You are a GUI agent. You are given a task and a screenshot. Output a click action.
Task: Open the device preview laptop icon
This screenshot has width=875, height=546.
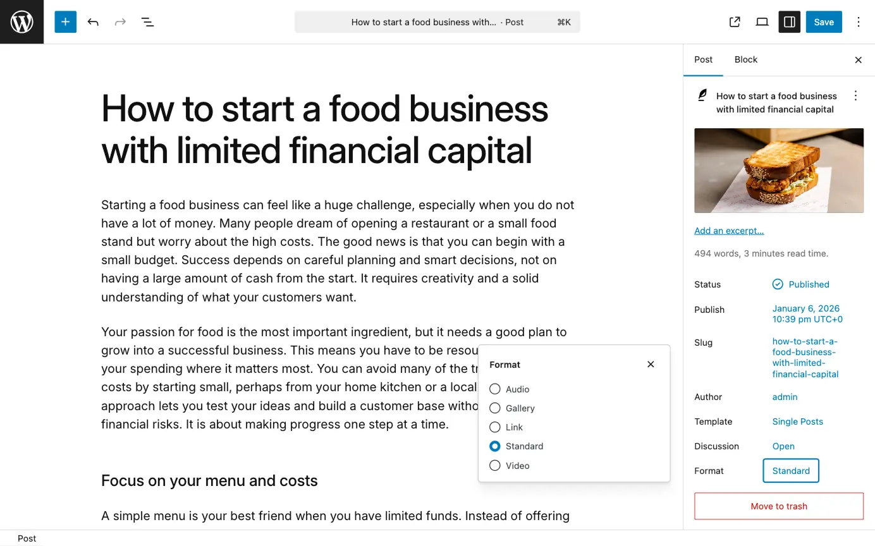click(x=762, y=22)
